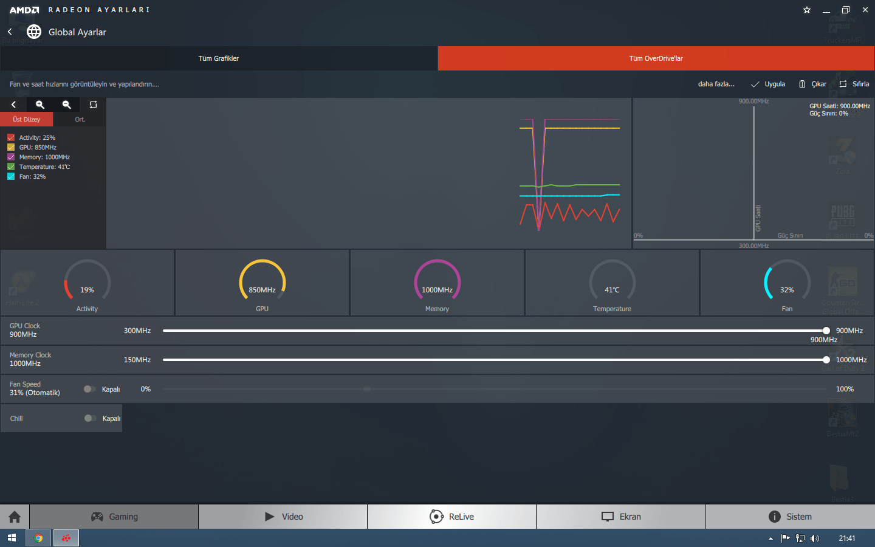Click the '900.00MHz' axis label above the chart

(x=753, y=101)
